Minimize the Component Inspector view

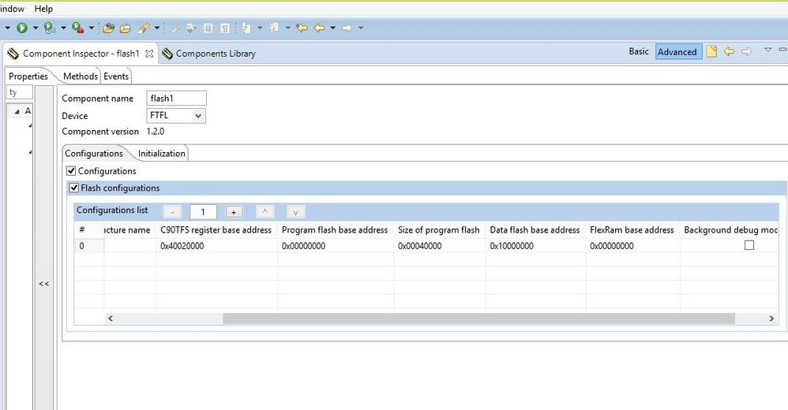coord(782,49)
